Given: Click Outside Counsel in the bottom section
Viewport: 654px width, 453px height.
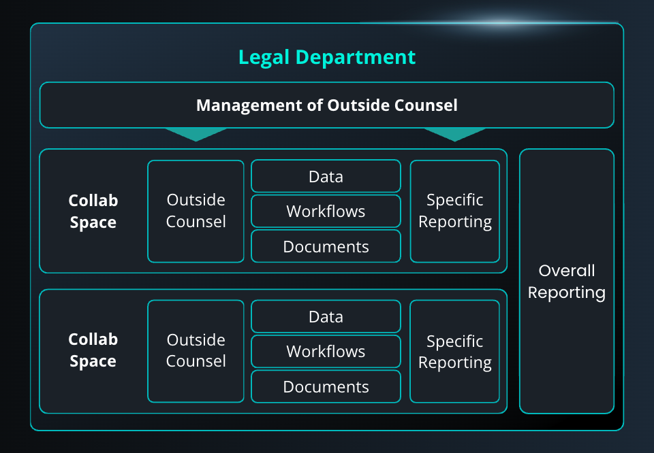Looking at the screenshot, I should 196,350.
